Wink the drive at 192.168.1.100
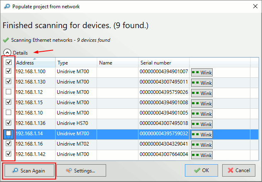 pyautogui.click(x=202, y=72)
